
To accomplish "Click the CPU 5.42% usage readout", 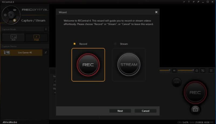I will point(183,122).
